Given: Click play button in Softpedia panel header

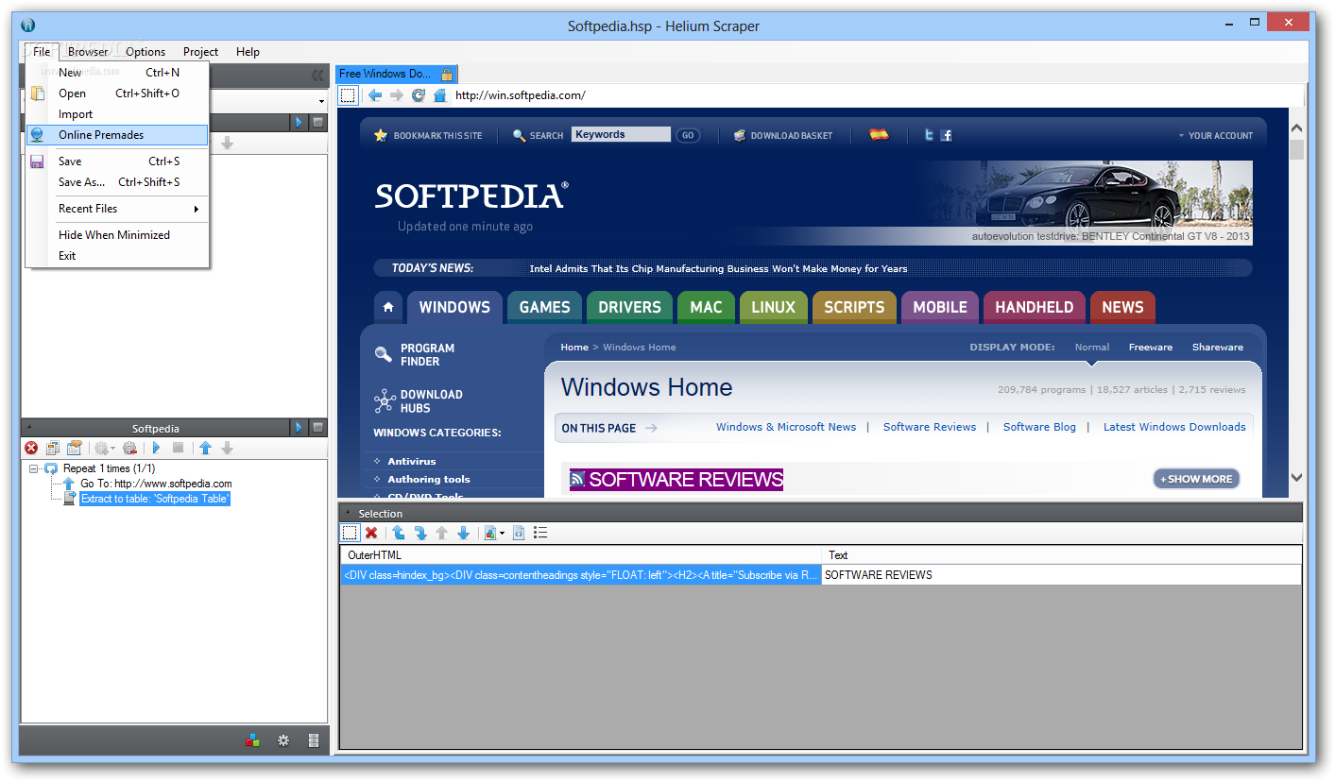Looking at the screenshot, I should pos(300,428).
